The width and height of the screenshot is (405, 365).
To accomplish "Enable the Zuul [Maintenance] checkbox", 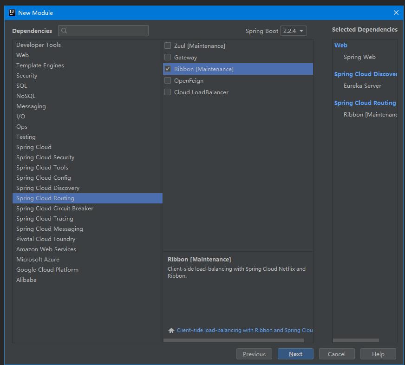I will point(168,46).
